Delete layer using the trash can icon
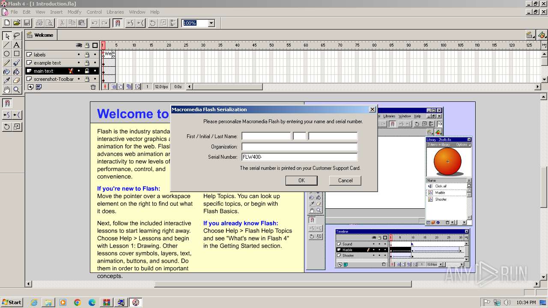Screen dimensions: 548x308 pos(93,87)
